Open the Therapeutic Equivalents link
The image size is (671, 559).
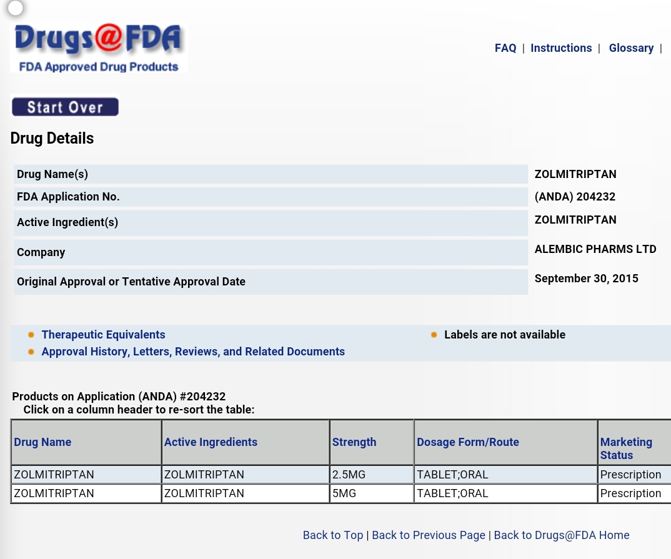pos(103,335)
